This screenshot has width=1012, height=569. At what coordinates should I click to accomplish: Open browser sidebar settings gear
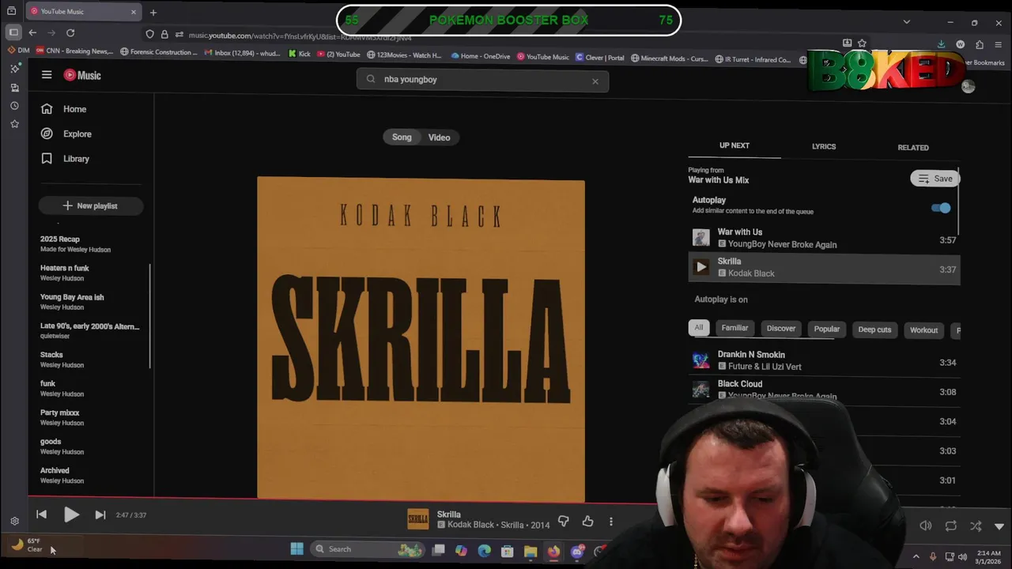pos(14,521)
